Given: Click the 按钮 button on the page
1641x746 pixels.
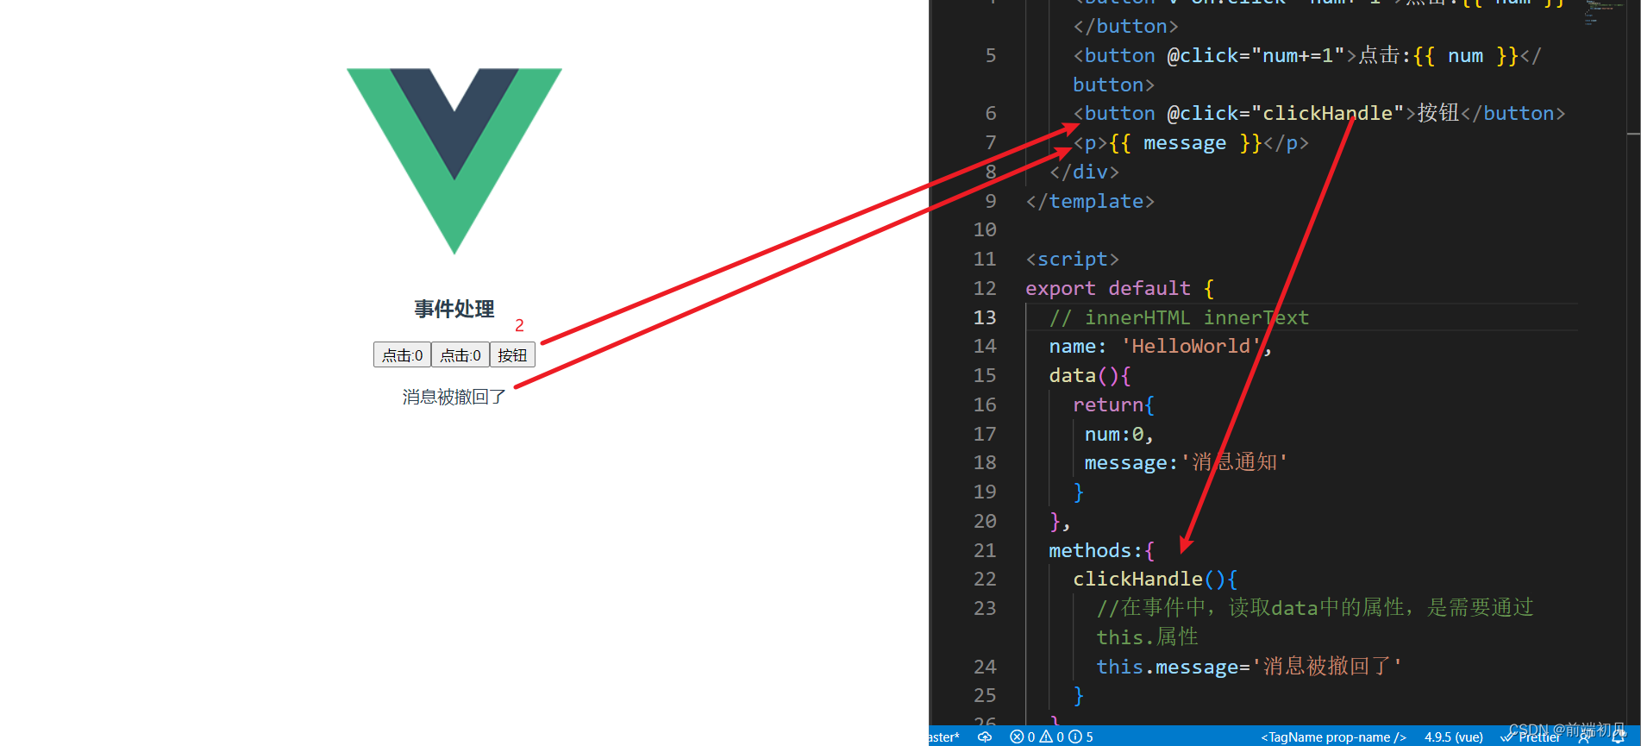Looking at the screenshot, I should [x=512, y=354].
